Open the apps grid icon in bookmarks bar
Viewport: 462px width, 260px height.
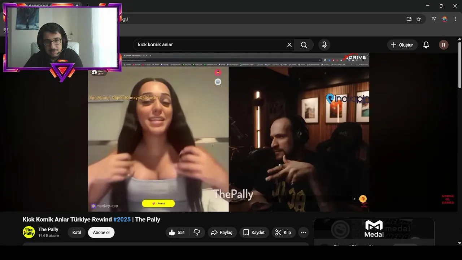[x=5, y=30]
